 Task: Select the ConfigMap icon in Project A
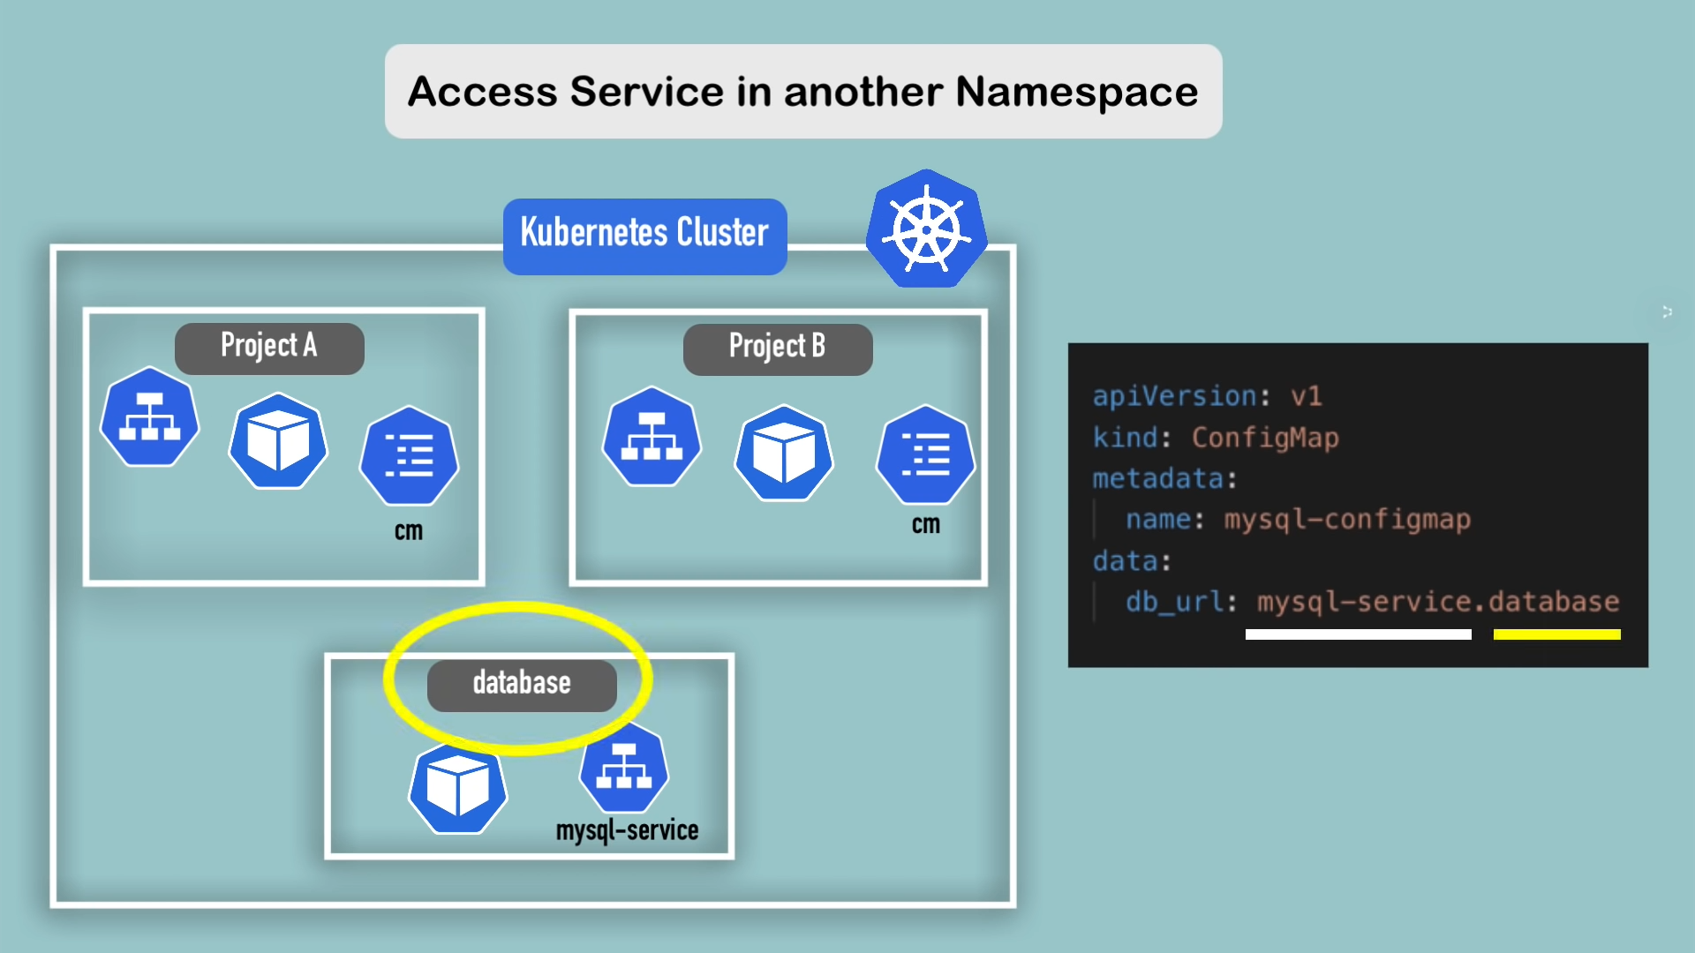click(x=409, y=455)
